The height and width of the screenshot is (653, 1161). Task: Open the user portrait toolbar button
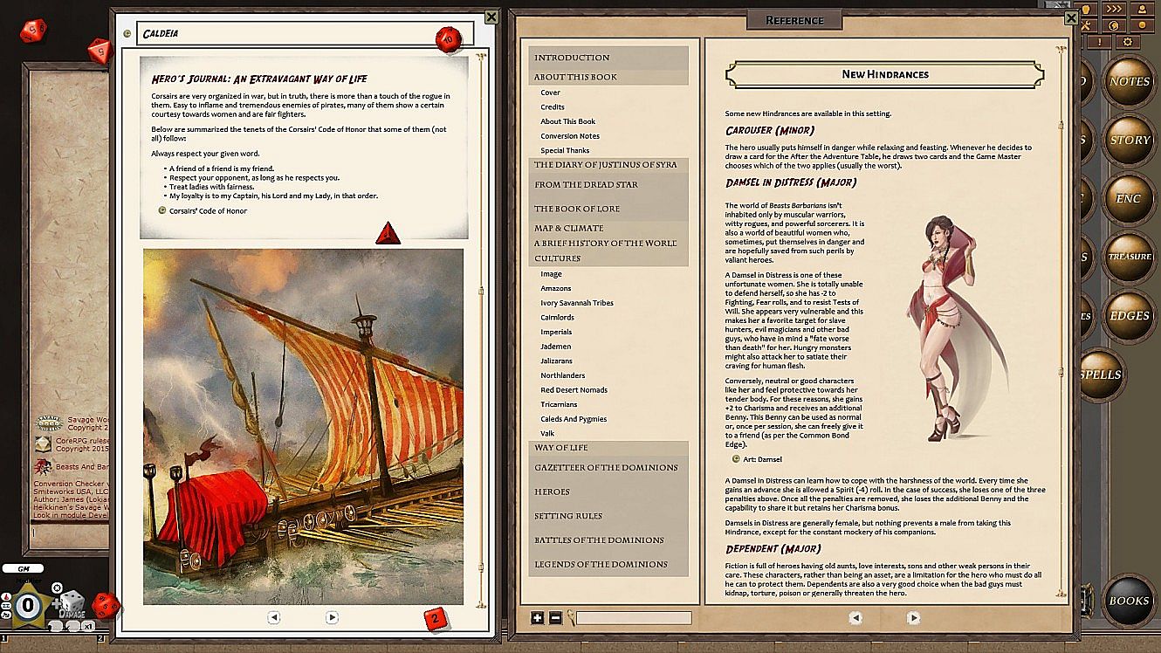pos(1142,9)
